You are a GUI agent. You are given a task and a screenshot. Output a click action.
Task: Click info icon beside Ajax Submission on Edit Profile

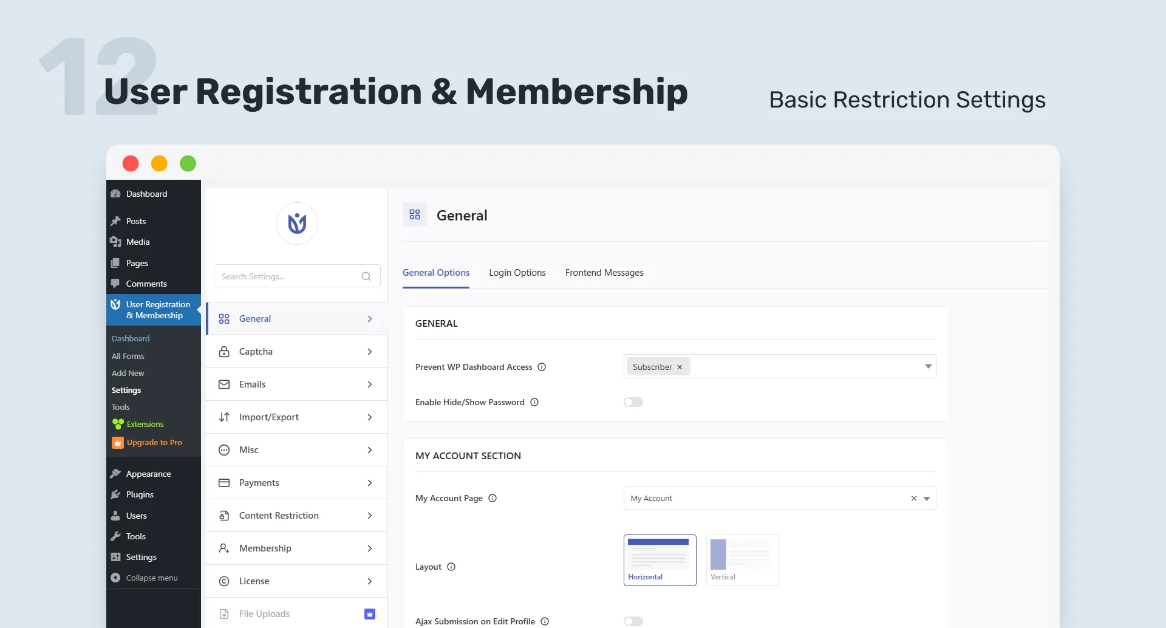(545, 621)
